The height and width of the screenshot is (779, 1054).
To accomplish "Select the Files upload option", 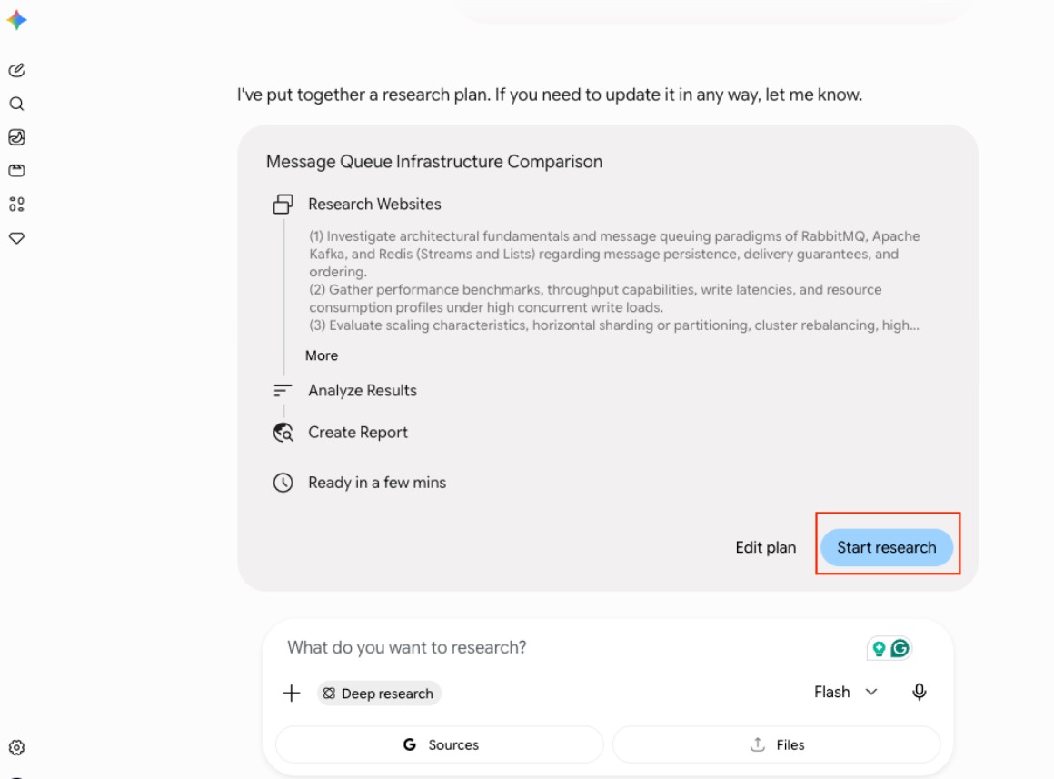I will 776,744.
